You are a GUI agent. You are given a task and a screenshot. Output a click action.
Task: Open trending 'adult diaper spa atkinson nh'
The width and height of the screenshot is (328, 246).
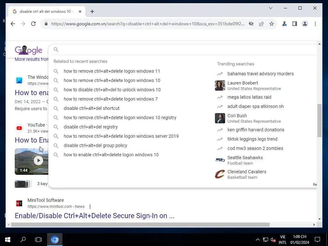point(255,106)
